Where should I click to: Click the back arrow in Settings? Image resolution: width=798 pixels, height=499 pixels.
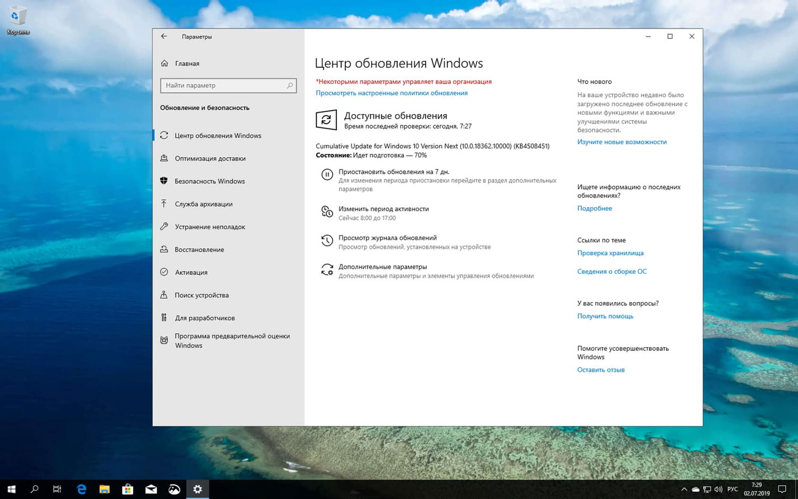click(163, 36)
